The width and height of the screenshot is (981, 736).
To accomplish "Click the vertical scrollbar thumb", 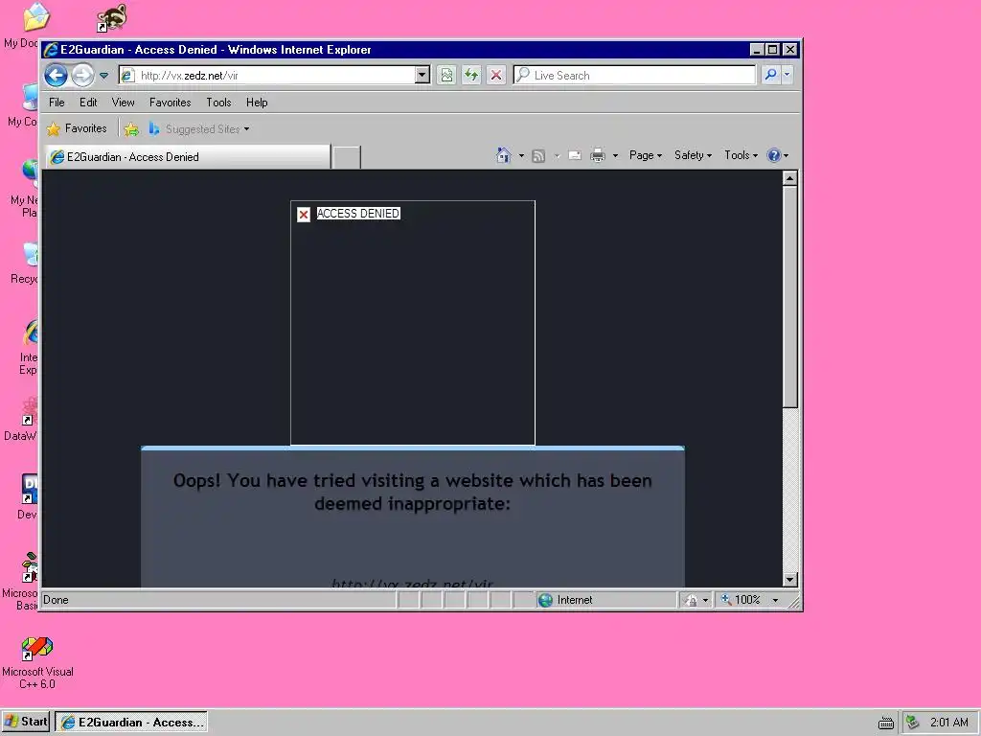I will point(790,297).
